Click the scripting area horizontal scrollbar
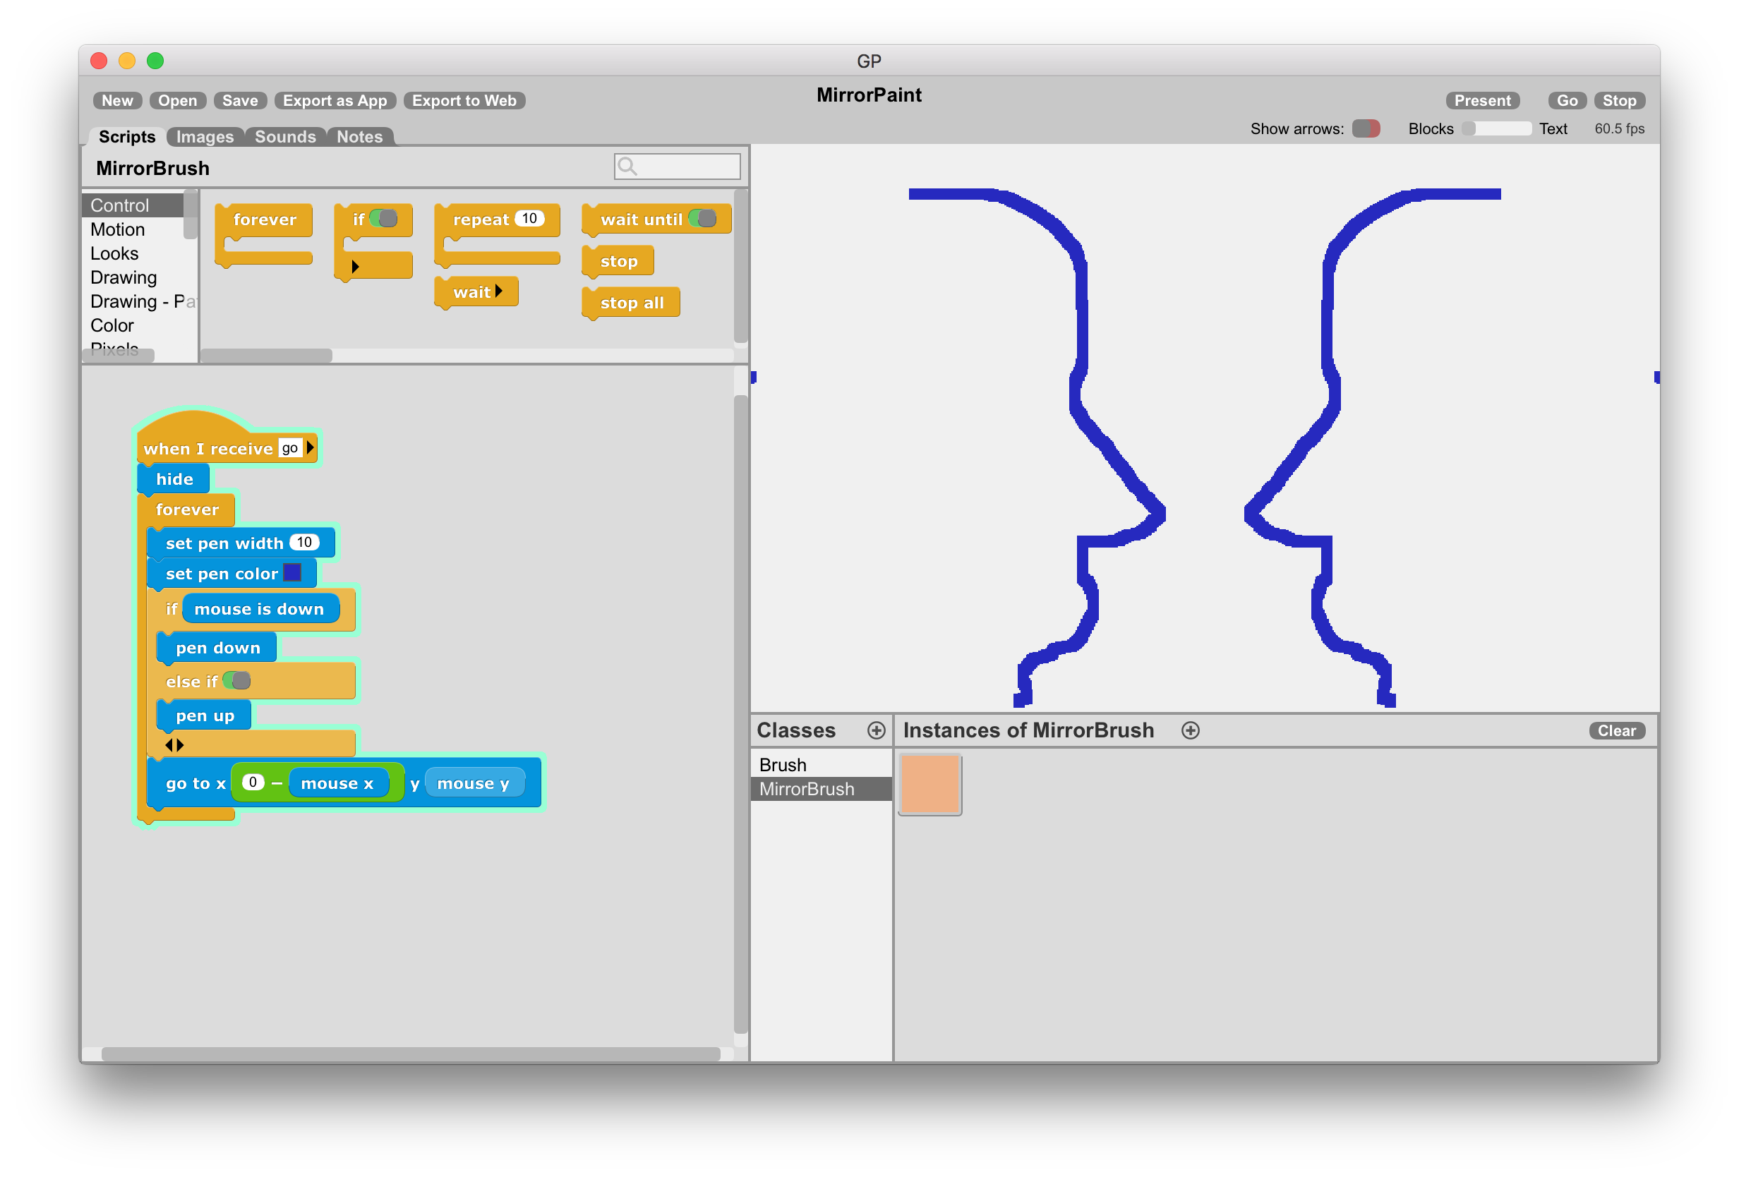The image size is (1739, 1177). tap(410, 1054)
